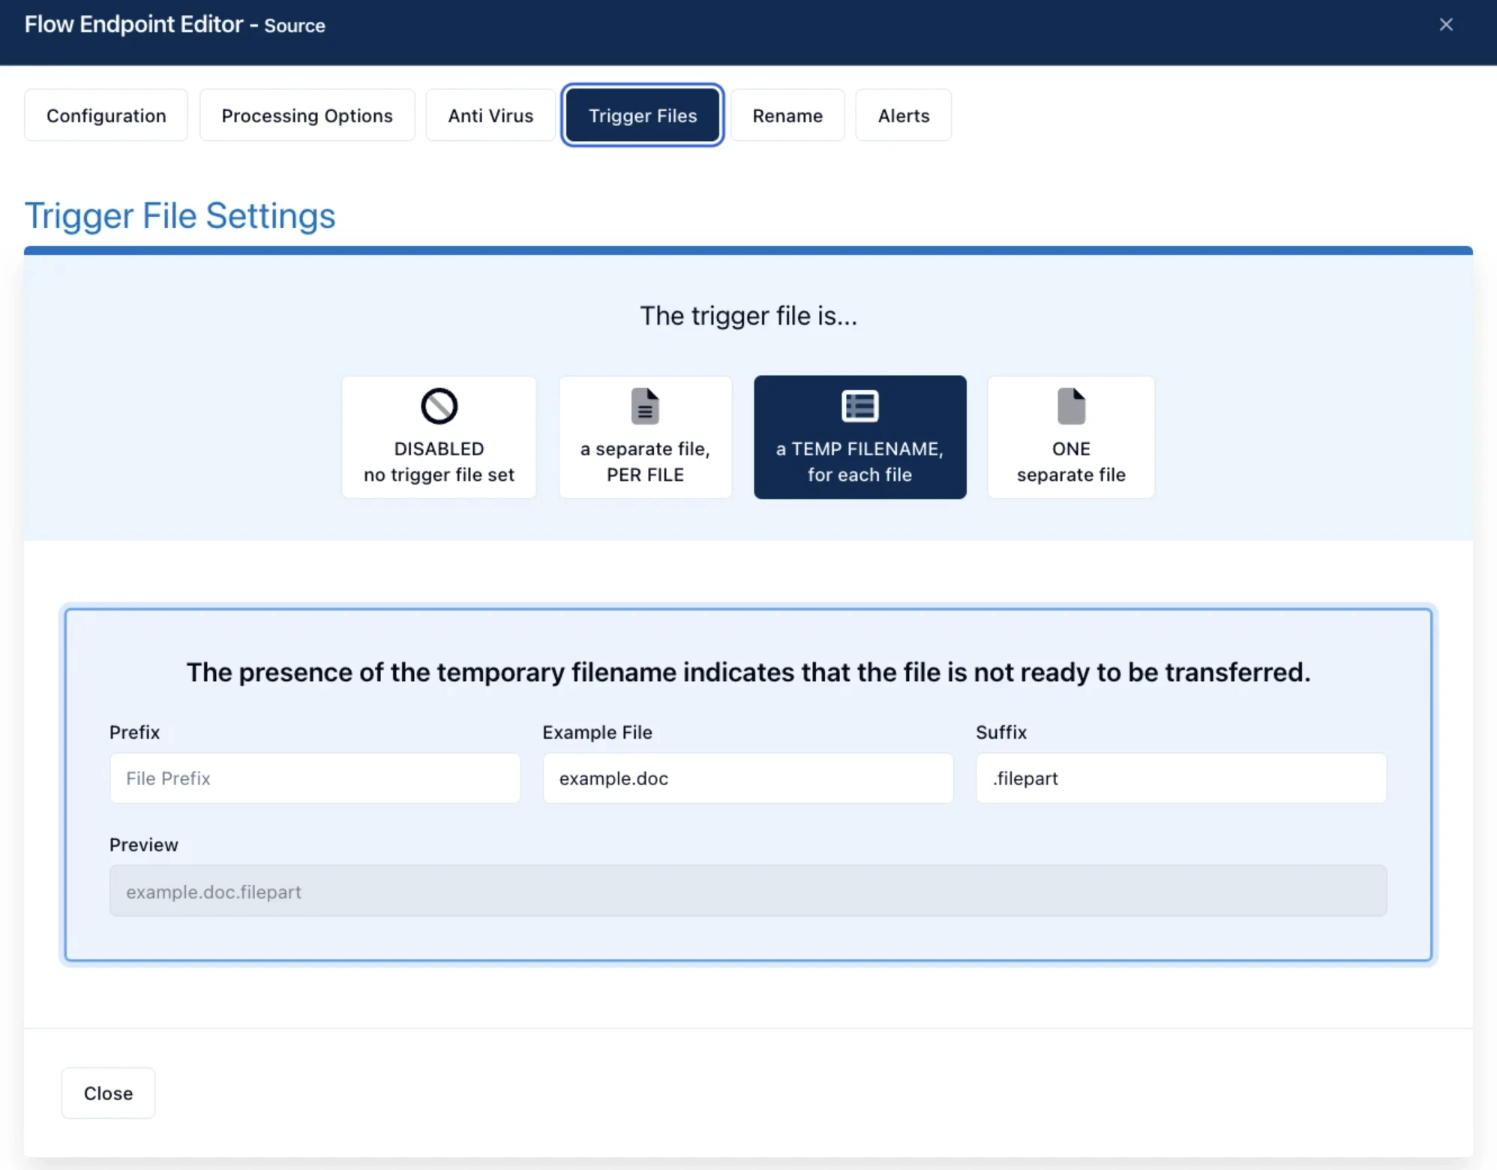Choose ONE separate file option
This screenshot has height=1170, width=1497.
(x=1071, y=437)
